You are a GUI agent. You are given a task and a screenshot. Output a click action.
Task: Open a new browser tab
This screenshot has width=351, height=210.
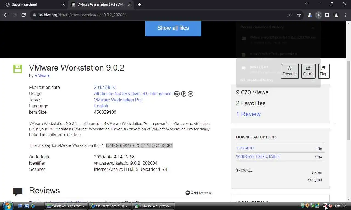tap(140, 5)
